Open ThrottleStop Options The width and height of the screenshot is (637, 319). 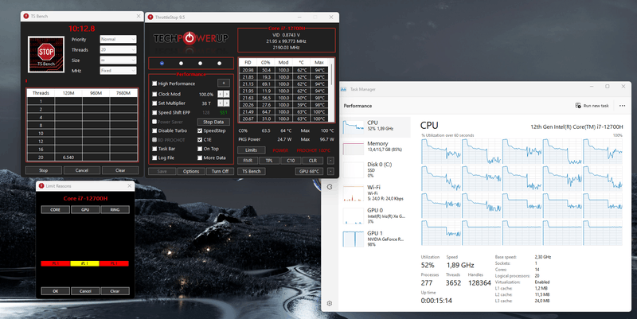click(x=191, y=171)
